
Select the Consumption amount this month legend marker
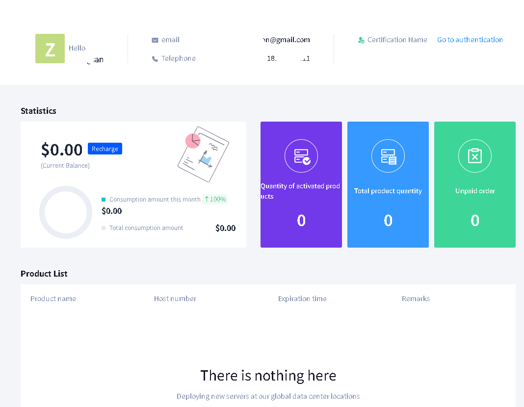click(104, 200)
